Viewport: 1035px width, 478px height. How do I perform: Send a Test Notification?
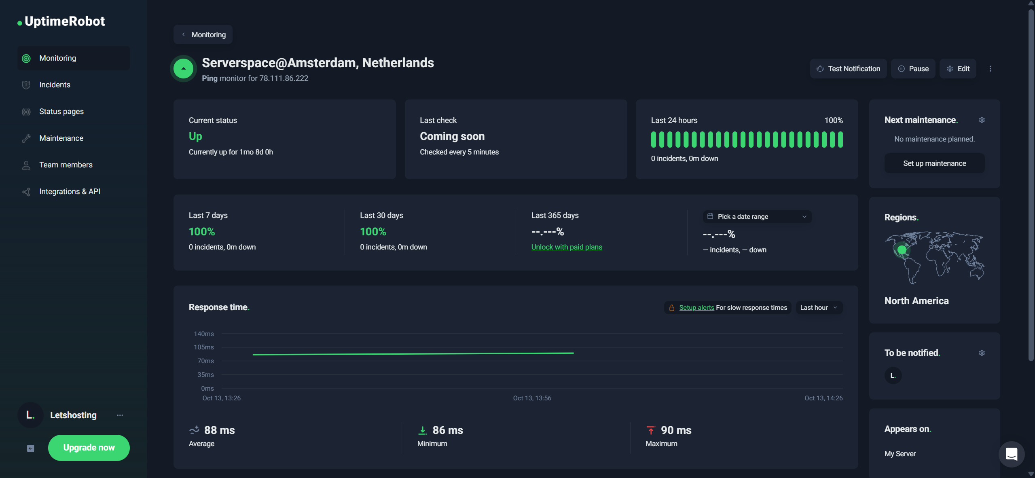click(848, 69)
